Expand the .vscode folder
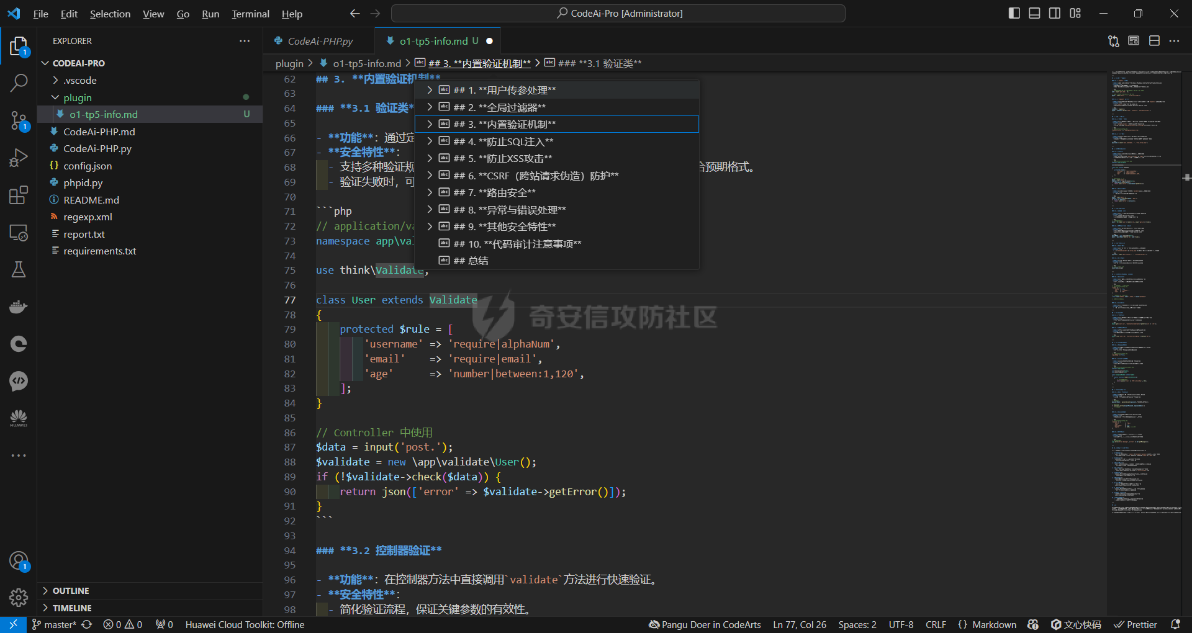Screen dimensions: 1192x633 (x=56, y=80)
